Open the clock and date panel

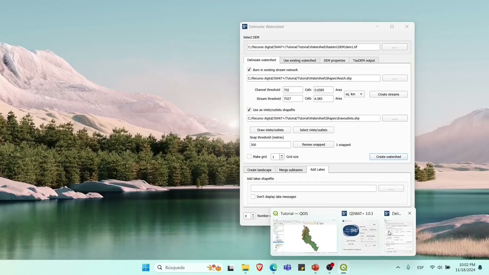click(x=465, y=267)
